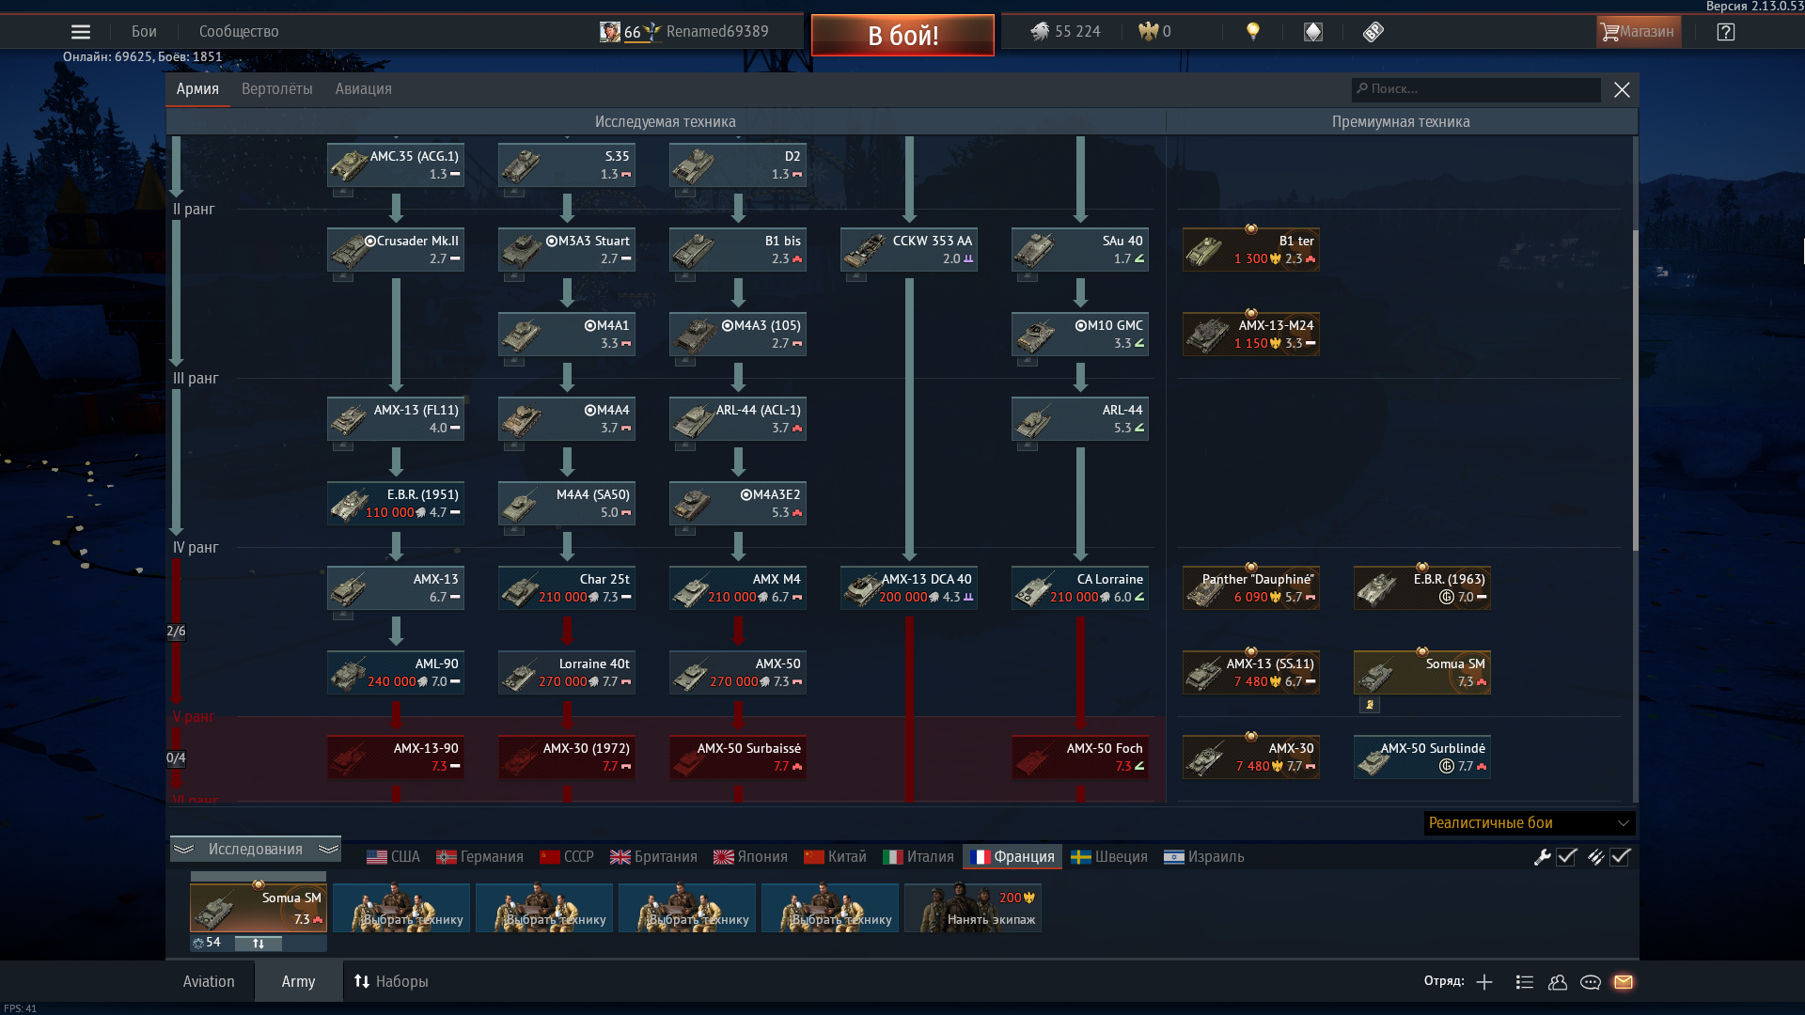Viewport: 1805px width, 1015px height.
Task: Select the Lorraine 40t tank
Action: [x=567, y=673]
